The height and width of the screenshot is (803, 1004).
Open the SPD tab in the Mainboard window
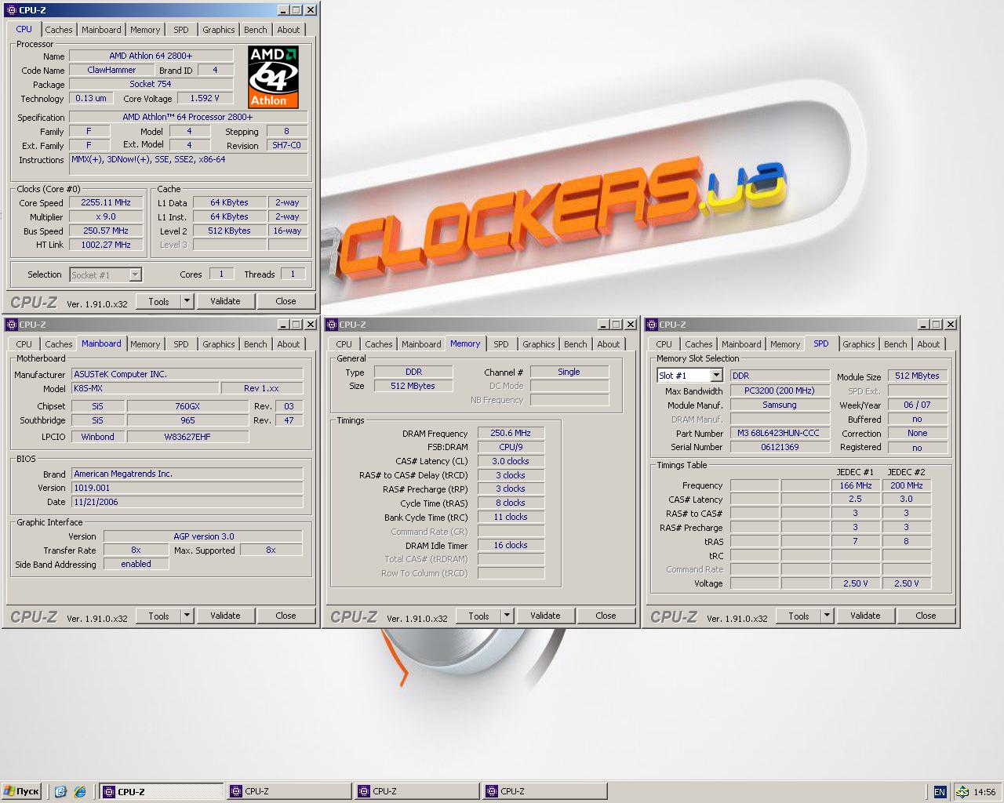click(x=181, y=344)
